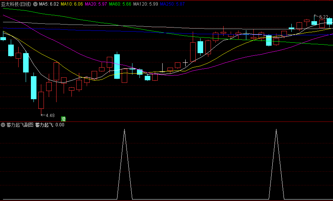Click the 蓄力起飞: 0.00 value readout
This screenshot has width=333, height=201.
pyautogui.click(x=50, y=125)
